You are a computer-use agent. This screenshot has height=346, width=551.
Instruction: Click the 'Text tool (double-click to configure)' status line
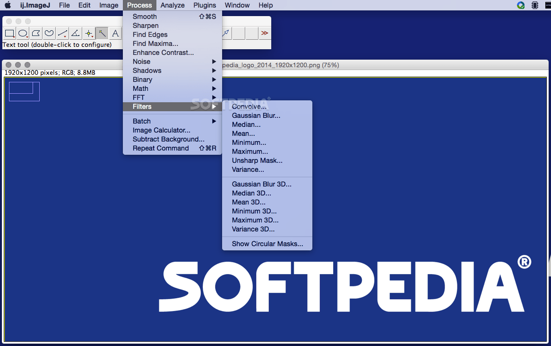tap(57, 44)
